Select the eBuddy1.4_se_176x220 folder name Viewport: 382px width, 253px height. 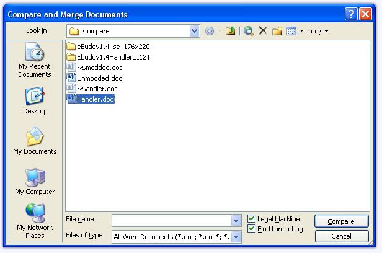pyautogui.click(x=113, y=47)
